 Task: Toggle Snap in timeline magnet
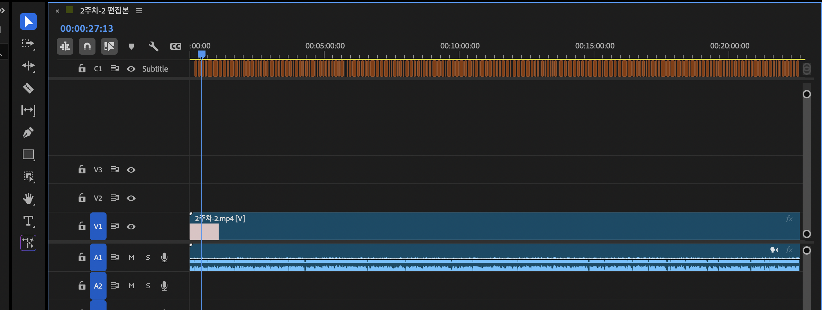click(x=87, y=46)
